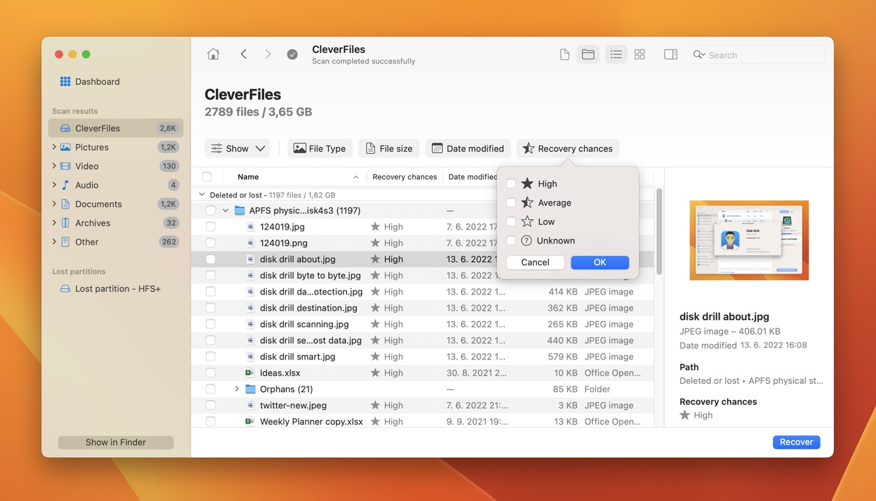The image size is (876, 501).
Task: Check the High recovery chances checkbox
Action: [x=511, y=183]
